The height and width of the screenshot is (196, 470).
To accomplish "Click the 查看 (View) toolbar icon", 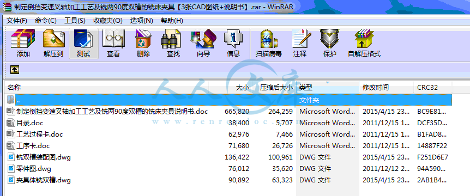I will tap(113, 39).
